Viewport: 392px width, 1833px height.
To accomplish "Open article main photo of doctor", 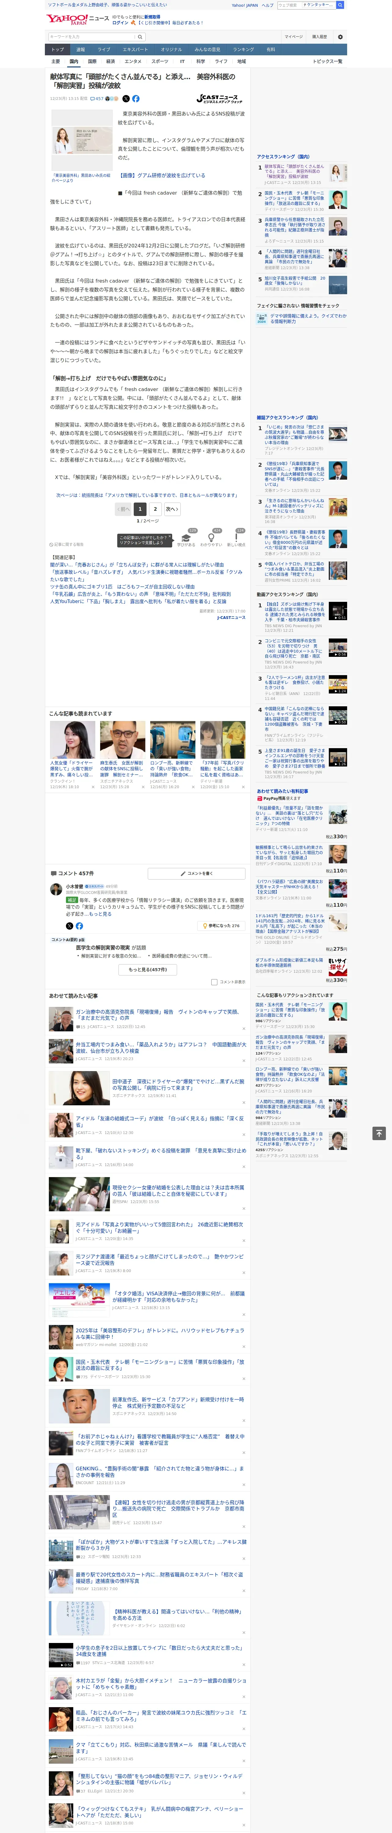I will (x=82, y=140).
